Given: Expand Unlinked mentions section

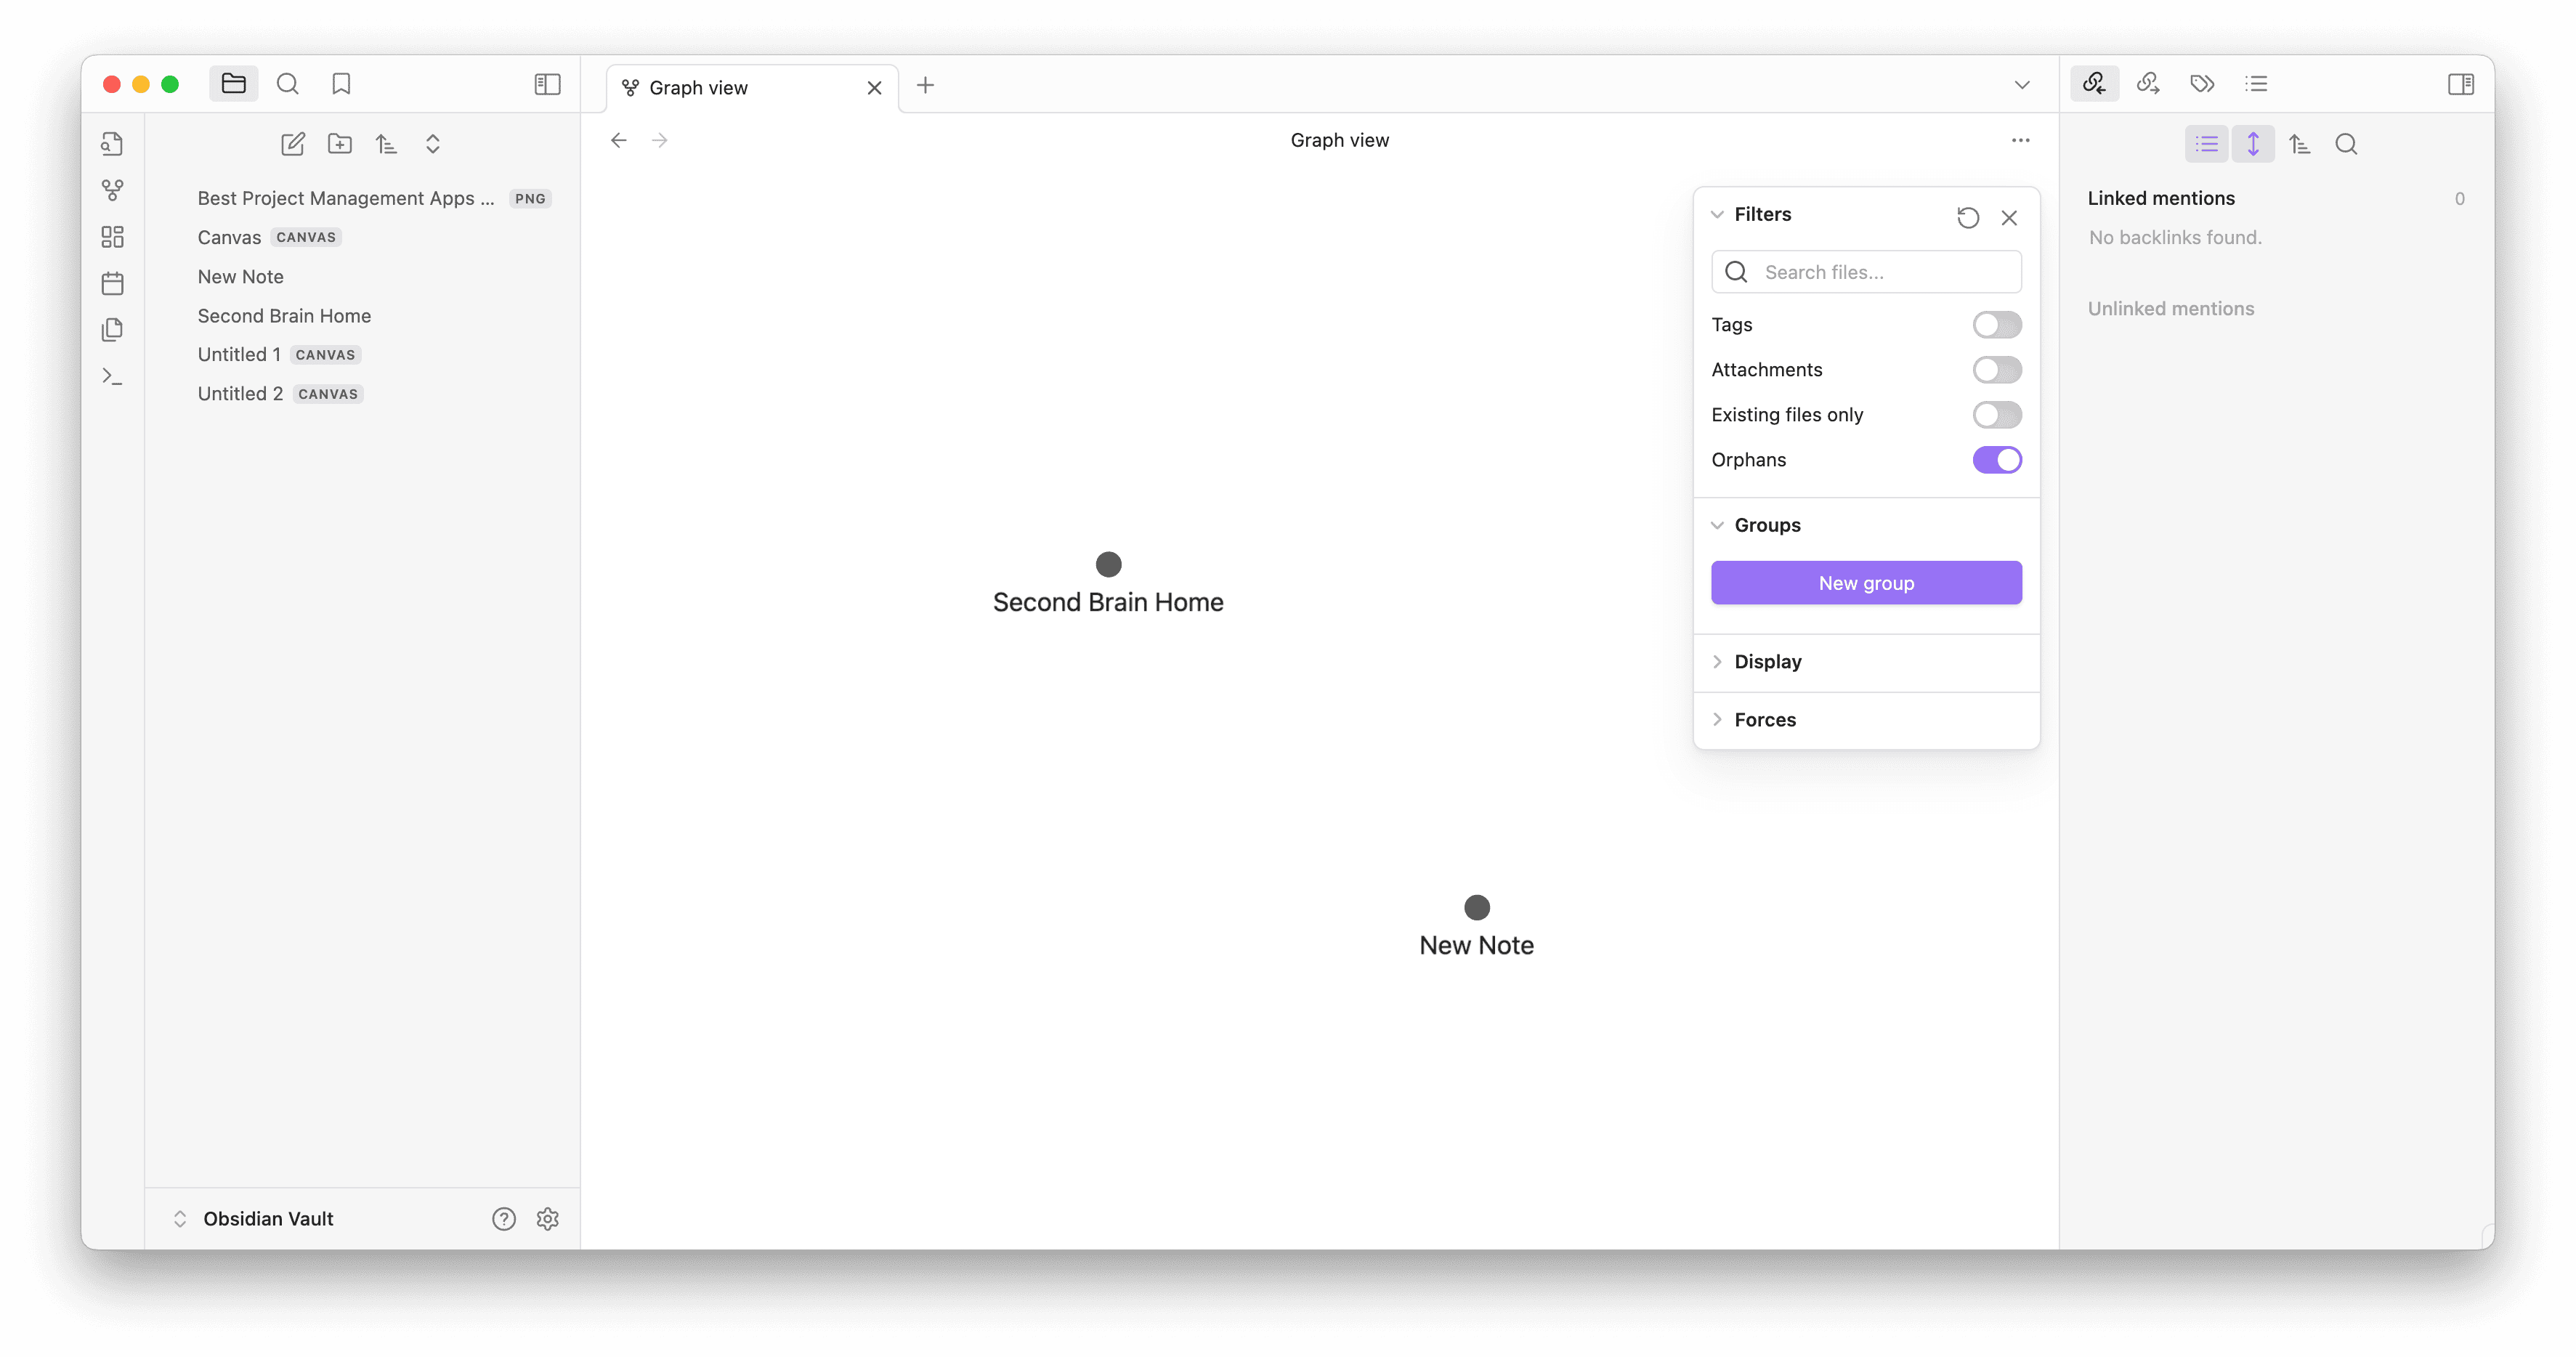Looking at the screenshot, I should tap(2170, 309).
